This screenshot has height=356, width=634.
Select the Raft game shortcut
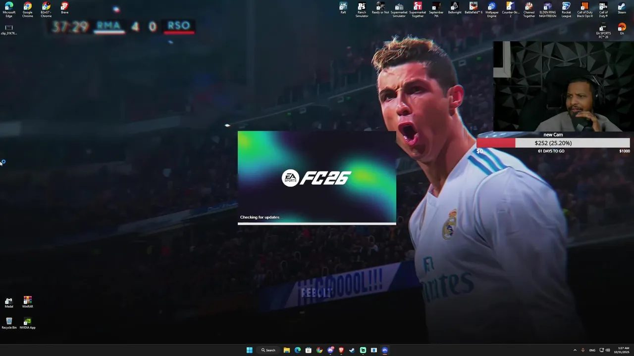343,8
